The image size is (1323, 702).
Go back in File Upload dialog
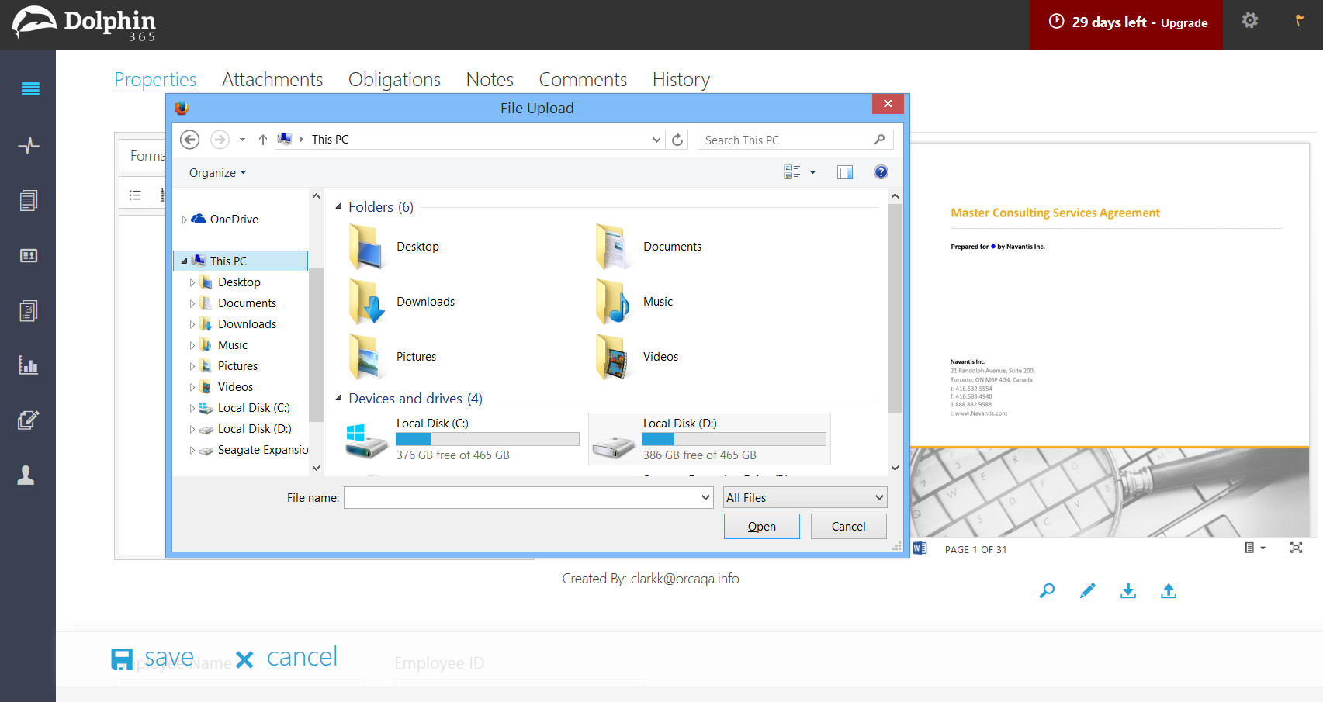coord(190,140)
